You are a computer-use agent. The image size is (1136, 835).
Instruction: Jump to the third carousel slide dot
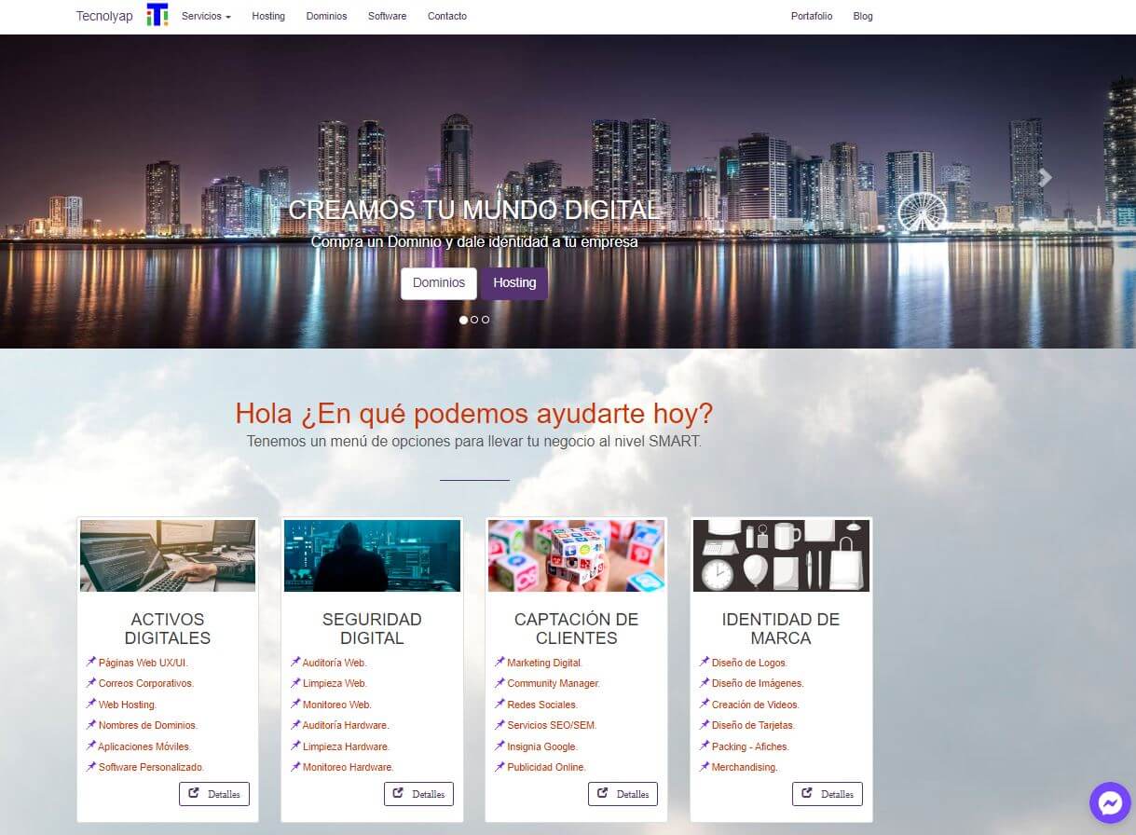486,320
